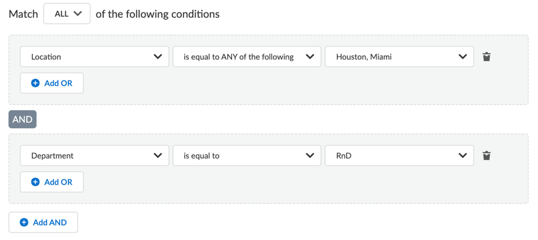Click the gray AND badge between groups

(22, 119)
